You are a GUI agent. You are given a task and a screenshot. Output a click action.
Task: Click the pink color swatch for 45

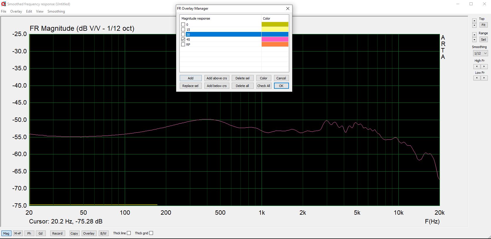coord(275,39)
